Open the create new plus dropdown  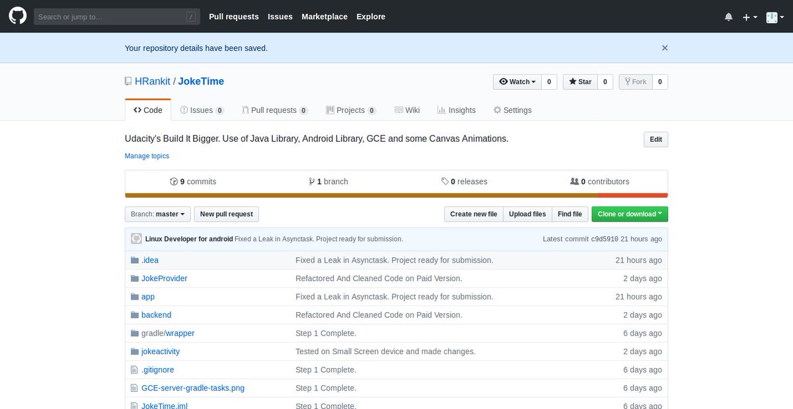749,17
